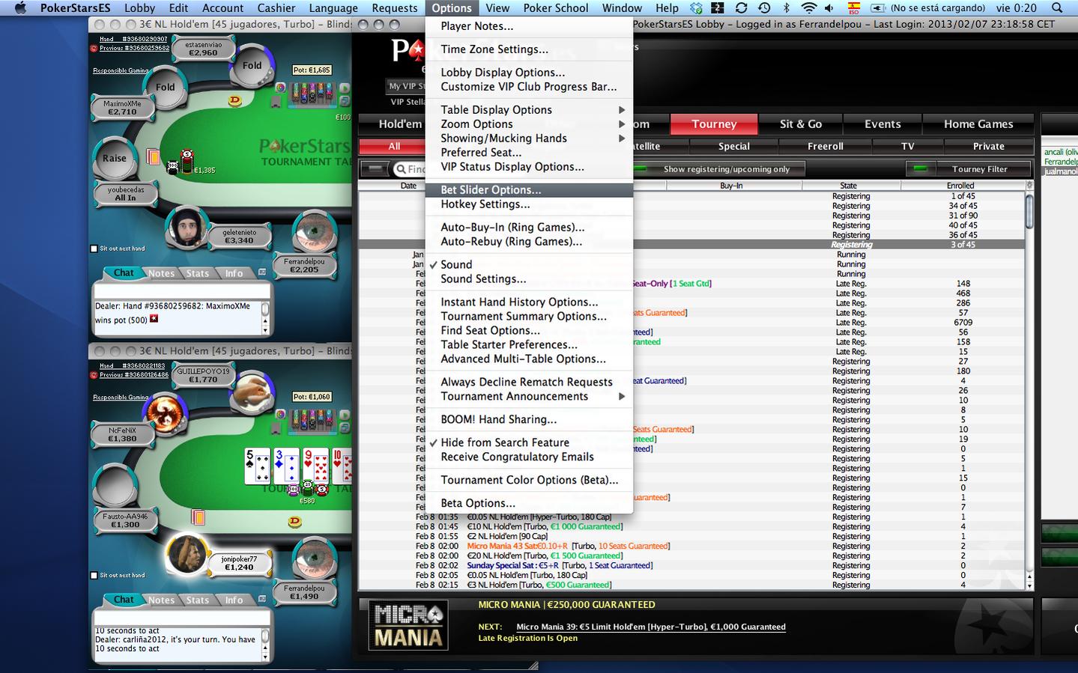Click the Spanish ISO flag input icon

coord(853,8)
